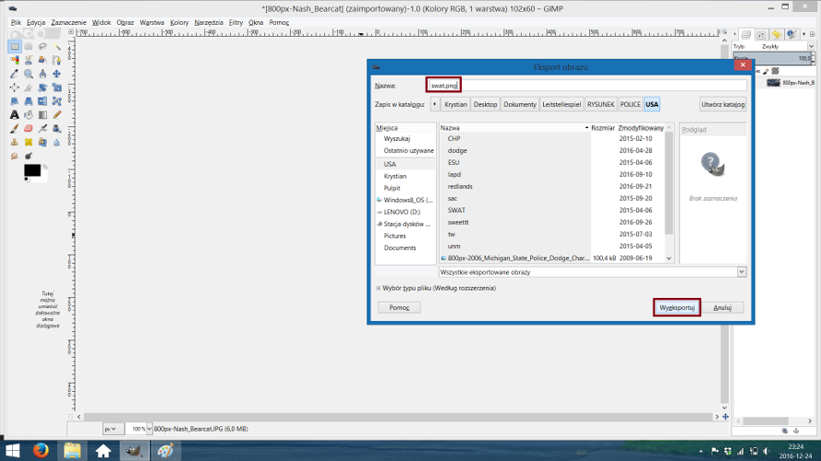
Task: Select the Flip tool
Action: [x=42, y=100]
